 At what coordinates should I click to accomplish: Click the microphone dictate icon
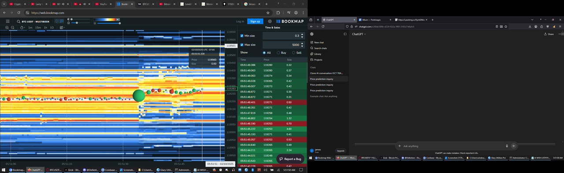tap(507, 146)
